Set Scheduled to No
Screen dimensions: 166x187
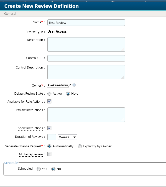click(53, 169)
